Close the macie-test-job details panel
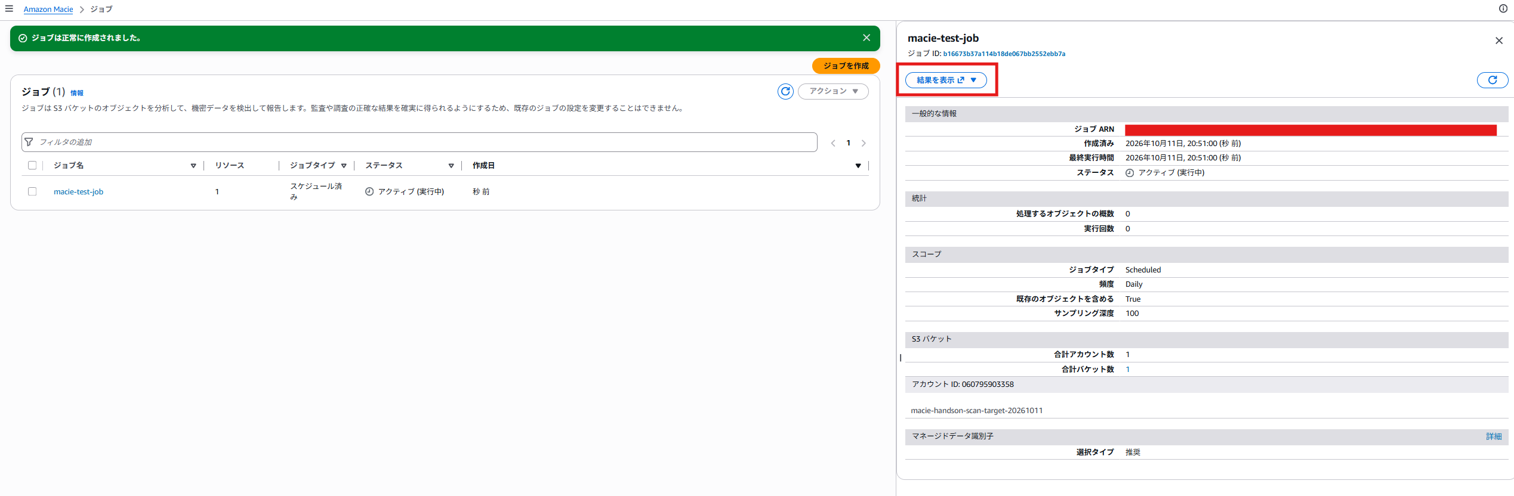This screenshot has width=1514, height=496. tap(1498, 41)
